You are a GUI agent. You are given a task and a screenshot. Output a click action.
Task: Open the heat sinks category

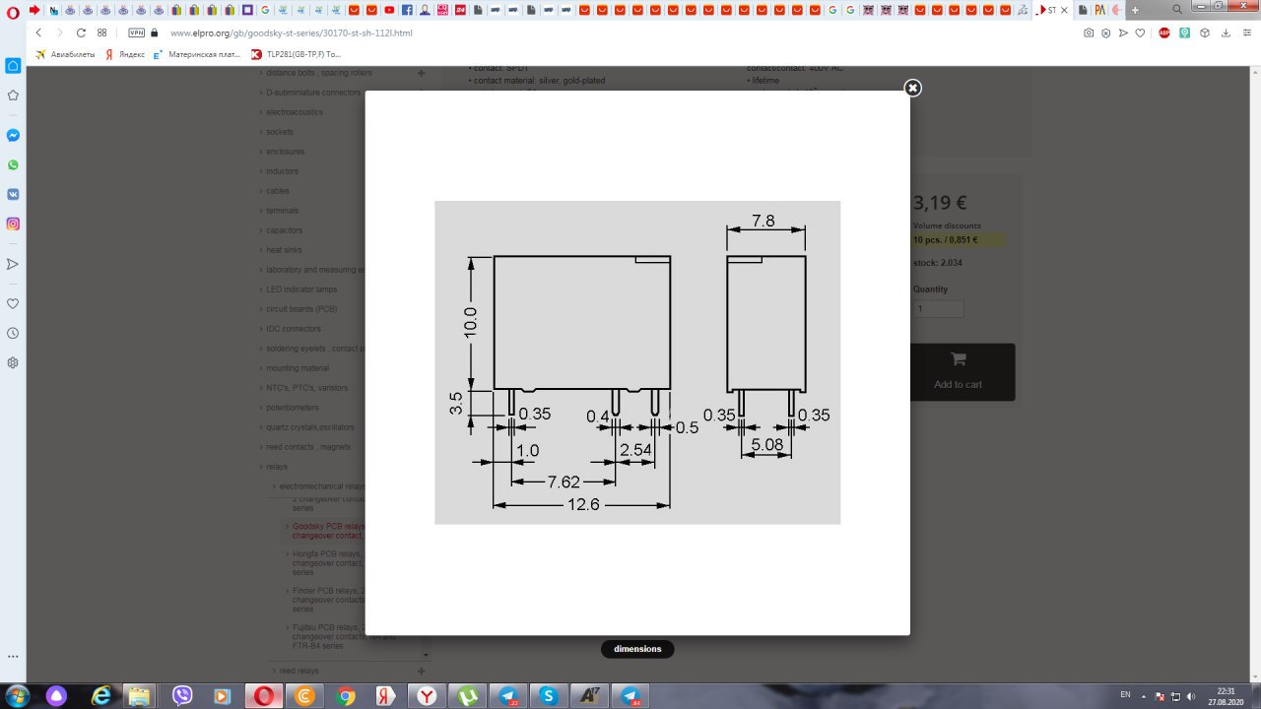(284, 250)
